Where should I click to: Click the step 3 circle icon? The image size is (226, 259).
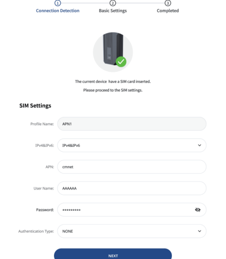click(x=168, y=3)
